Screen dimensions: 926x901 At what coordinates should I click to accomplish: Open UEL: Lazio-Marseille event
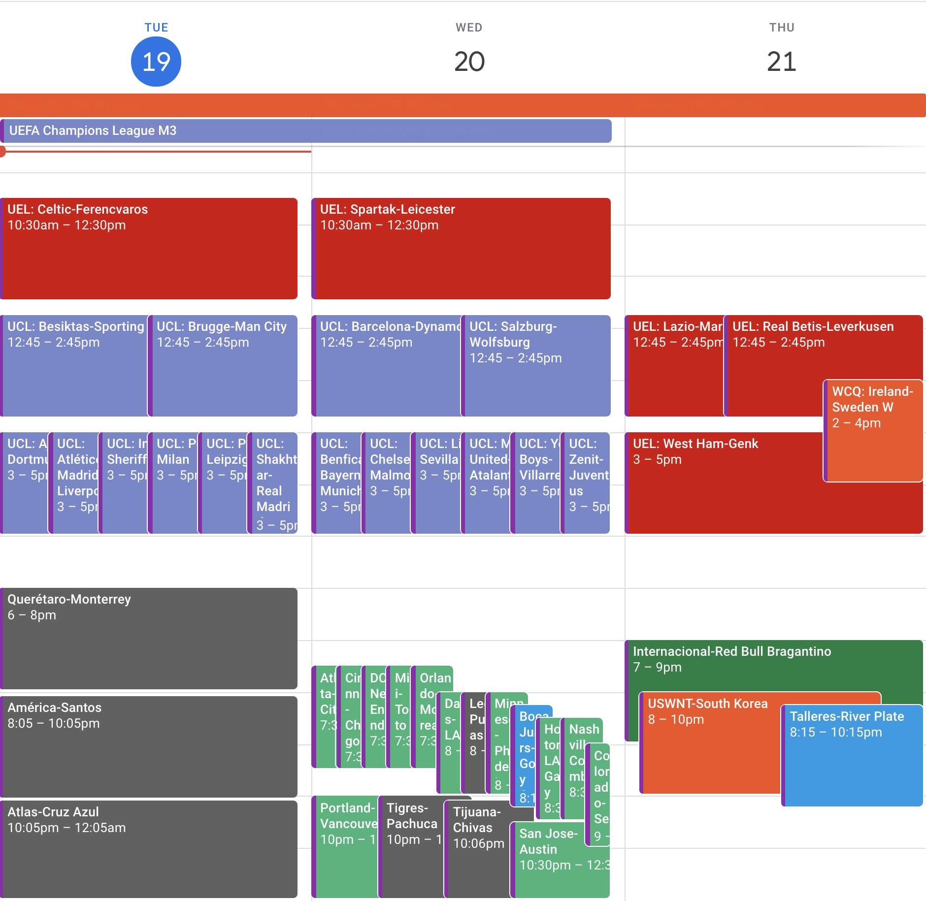pos(674,366)
